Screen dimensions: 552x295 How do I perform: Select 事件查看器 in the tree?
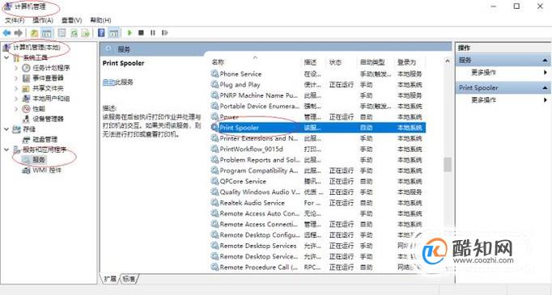tap(48, 78)
